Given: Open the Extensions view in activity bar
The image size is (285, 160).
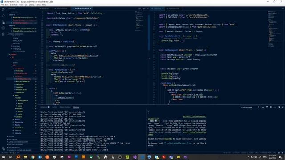Looking at the screenshot, I should pyautogui.click(x=3, y=34).
